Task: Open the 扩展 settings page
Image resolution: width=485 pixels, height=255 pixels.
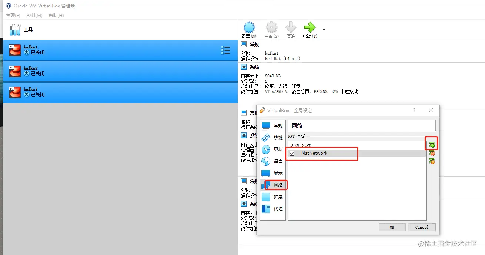Action: click(x=272, y=197)
